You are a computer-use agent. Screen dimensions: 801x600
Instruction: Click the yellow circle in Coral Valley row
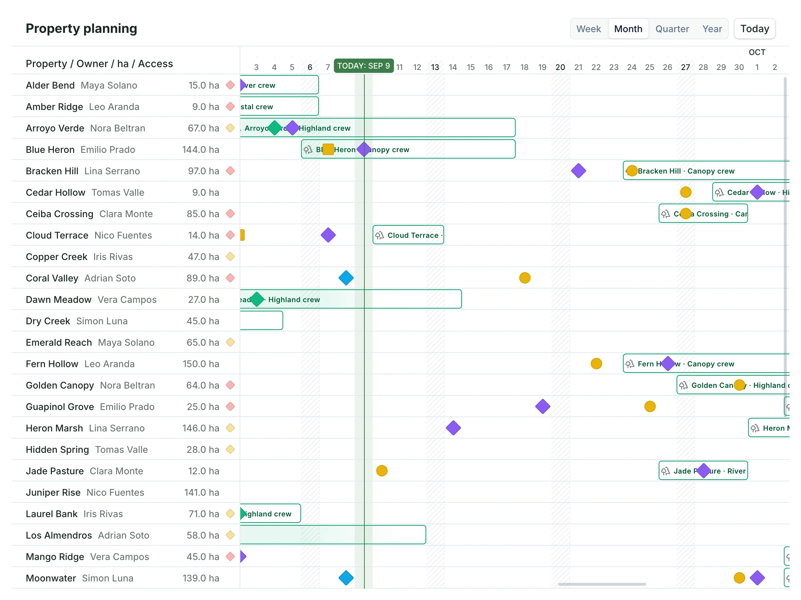tap(525, 278)
